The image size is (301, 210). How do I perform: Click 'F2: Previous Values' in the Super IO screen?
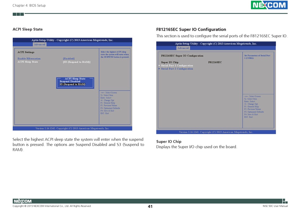(x=253, y=109)
